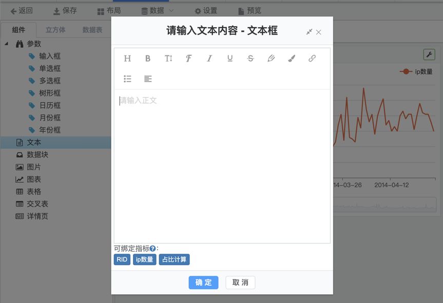Viewport: 443px width, 303px height.
Task: Insert a hyperlink with link icon
Action: pyautogui.click(x=312, y=59)
